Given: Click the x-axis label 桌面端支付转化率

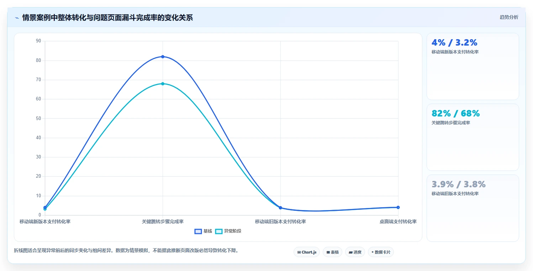Looking at the screenshot, I should [398, 222].
